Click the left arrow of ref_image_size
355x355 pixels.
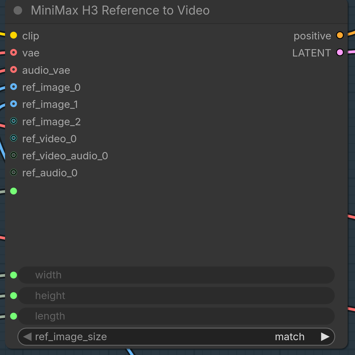tap(27, 337)
